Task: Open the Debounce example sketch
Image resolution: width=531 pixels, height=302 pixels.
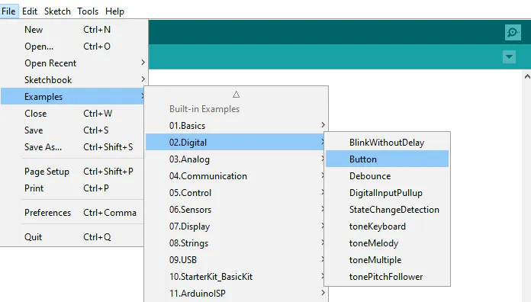Action: pos(387,176)
